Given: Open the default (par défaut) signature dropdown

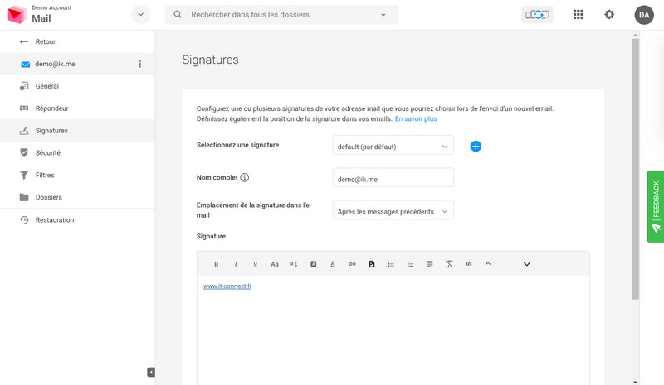Looking at the screenshot, I should click(393, 147).
